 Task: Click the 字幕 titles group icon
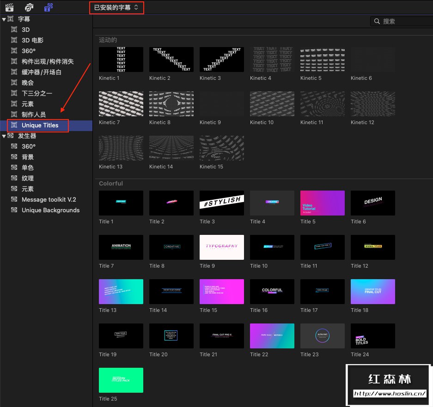(11, 19)
